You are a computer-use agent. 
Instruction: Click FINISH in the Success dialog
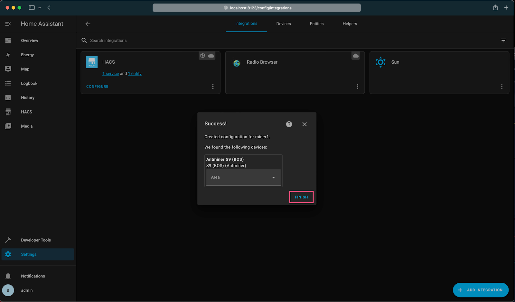click(x=301, y=197)
